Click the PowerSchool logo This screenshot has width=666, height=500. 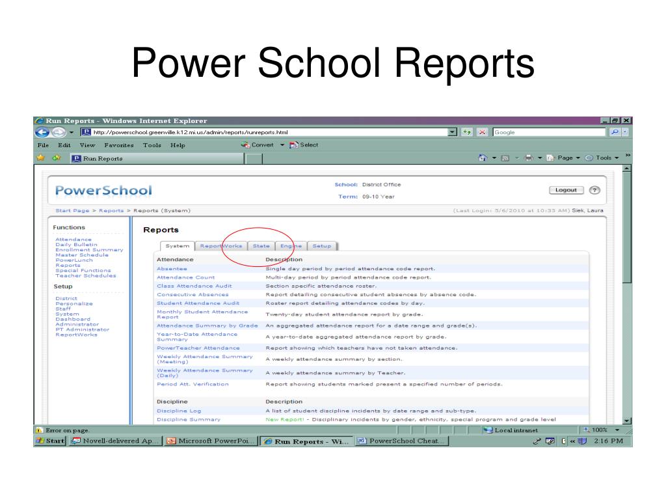pyautogui.click(x=103, y=191)
